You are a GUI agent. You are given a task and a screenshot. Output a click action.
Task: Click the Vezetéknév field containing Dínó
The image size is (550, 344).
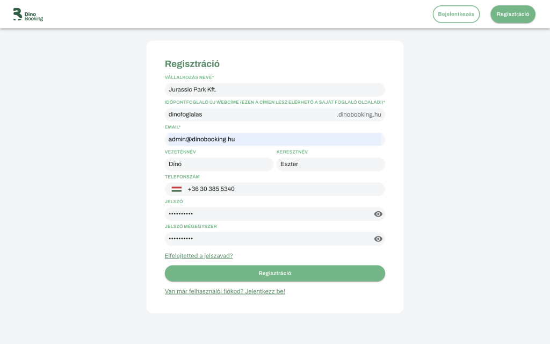[x=219, y=164]
